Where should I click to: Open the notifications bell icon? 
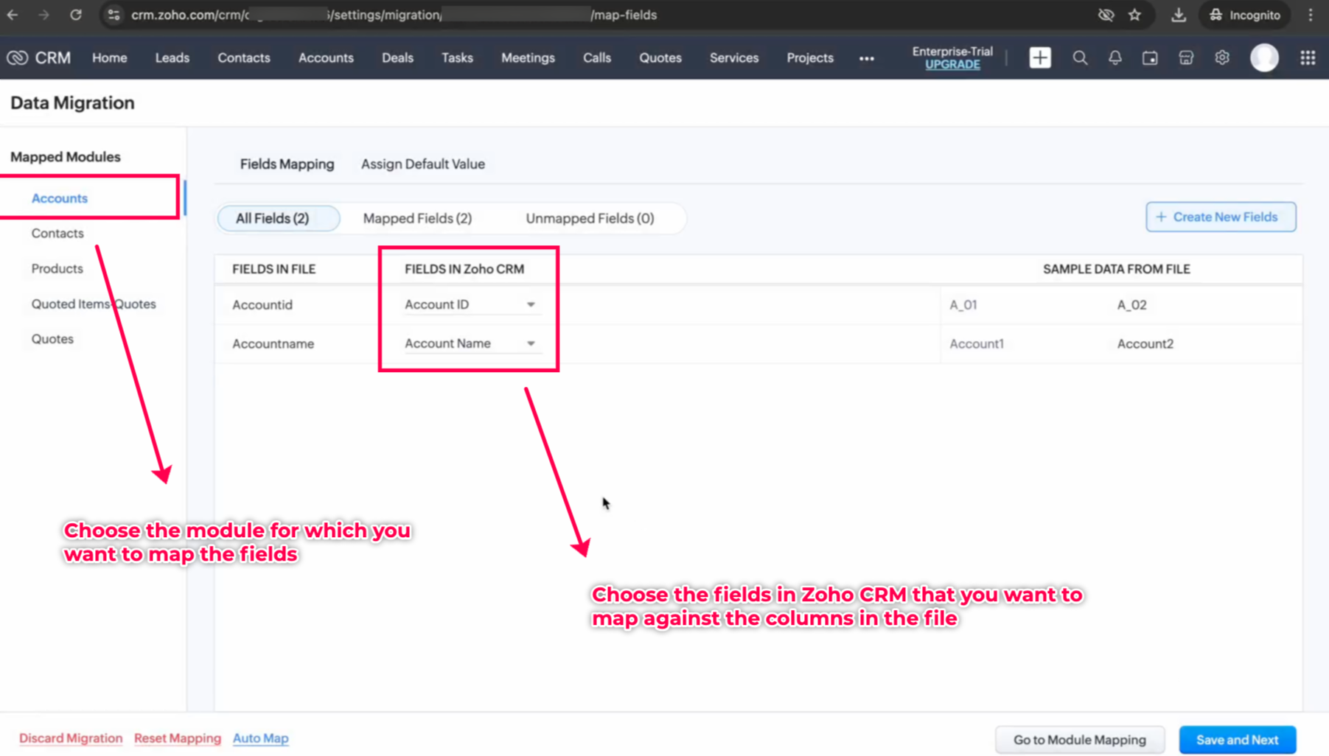tap(1115, 57)
